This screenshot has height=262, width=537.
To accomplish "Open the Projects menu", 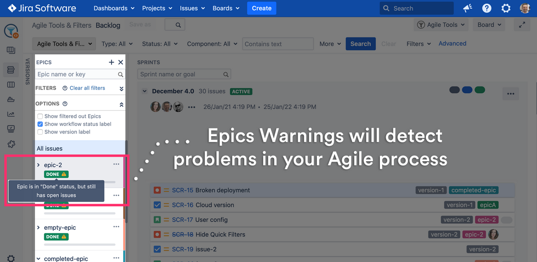I will [x=156, y=8].
